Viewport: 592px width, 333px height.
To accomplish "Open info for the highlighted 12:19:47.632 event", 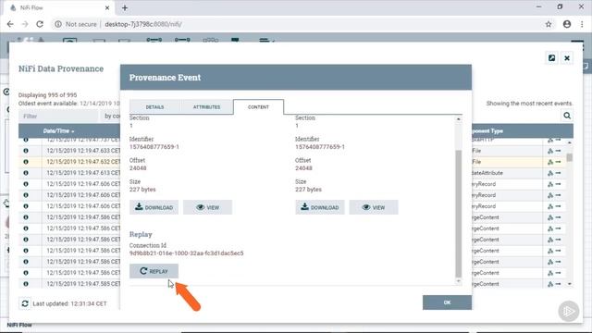I will pyautogui.click(x=26, y=162).
